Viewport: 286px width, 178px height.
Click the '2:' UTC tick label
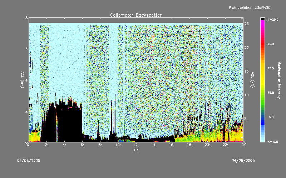[x=47, y=145]
